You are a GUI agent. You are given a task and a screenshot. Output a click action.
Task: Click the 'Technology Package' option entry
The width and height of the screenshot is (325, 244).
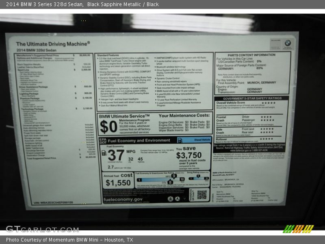[32, 109]
